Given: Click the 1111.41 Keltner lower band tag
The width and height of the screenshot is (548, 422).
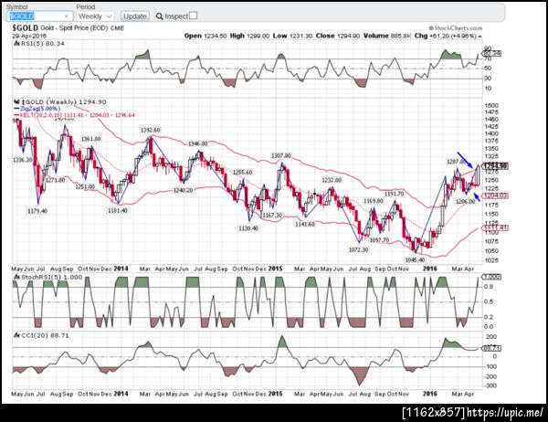Looking at the screenshot, I should [x=494, y=228].
